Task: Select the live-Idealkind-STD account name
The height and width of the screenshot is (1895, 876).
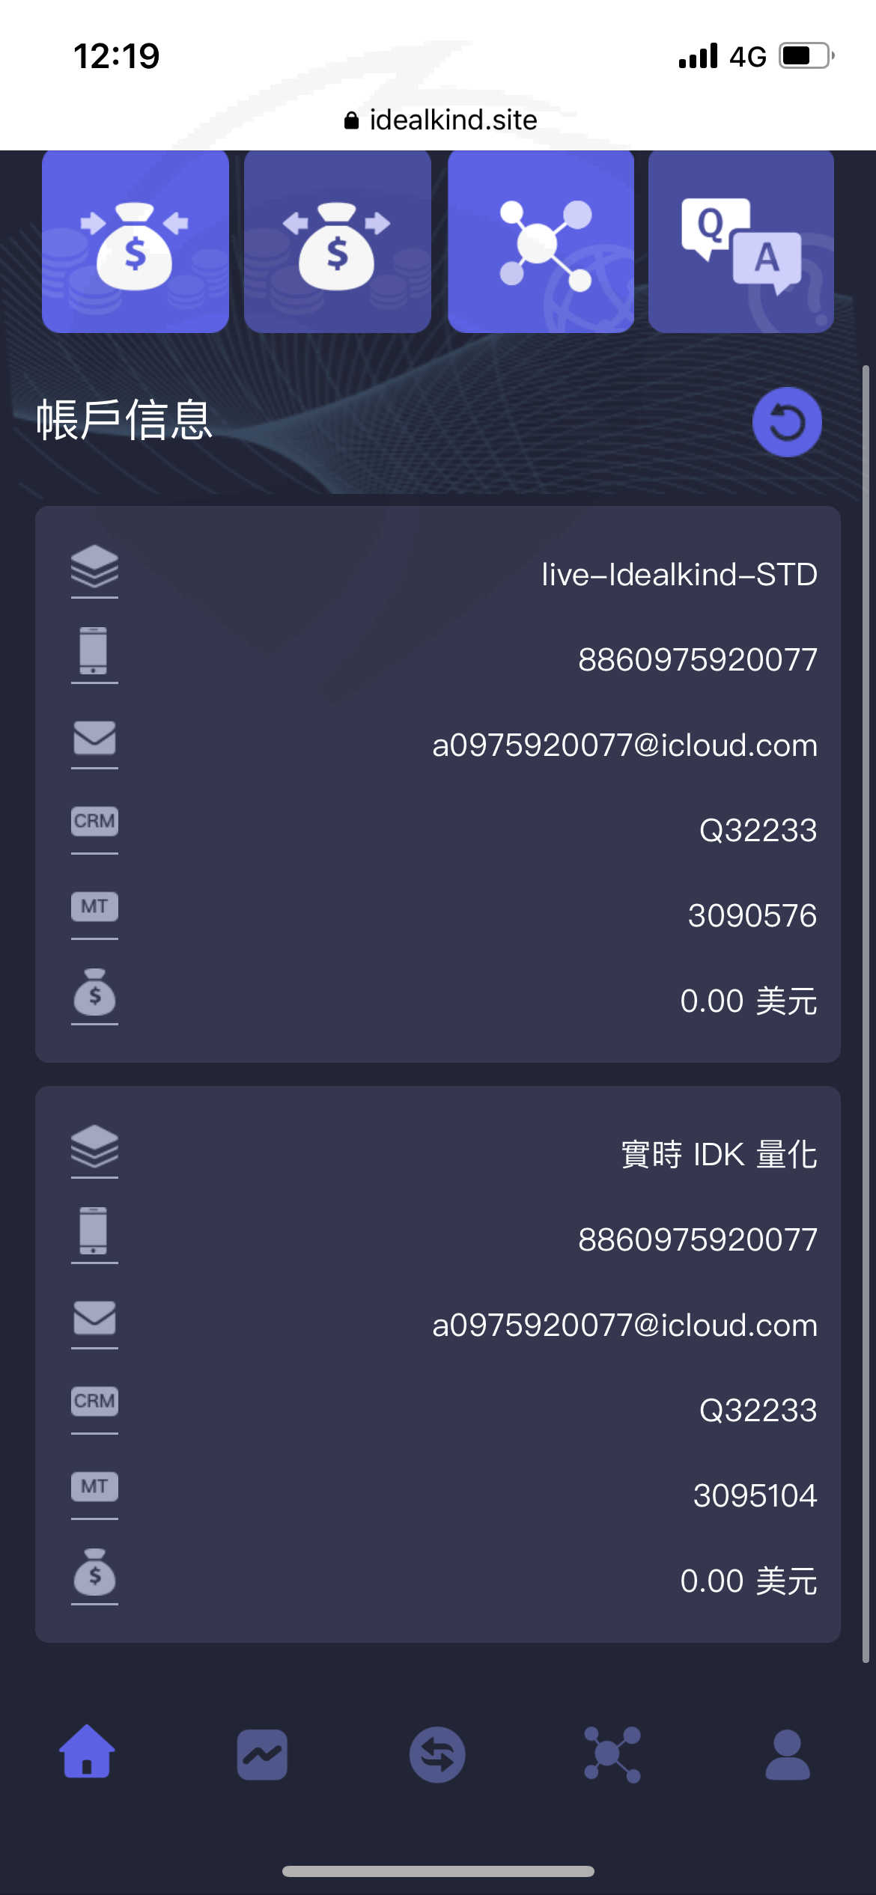Action: pyautogui.click(x=679, y=575)
